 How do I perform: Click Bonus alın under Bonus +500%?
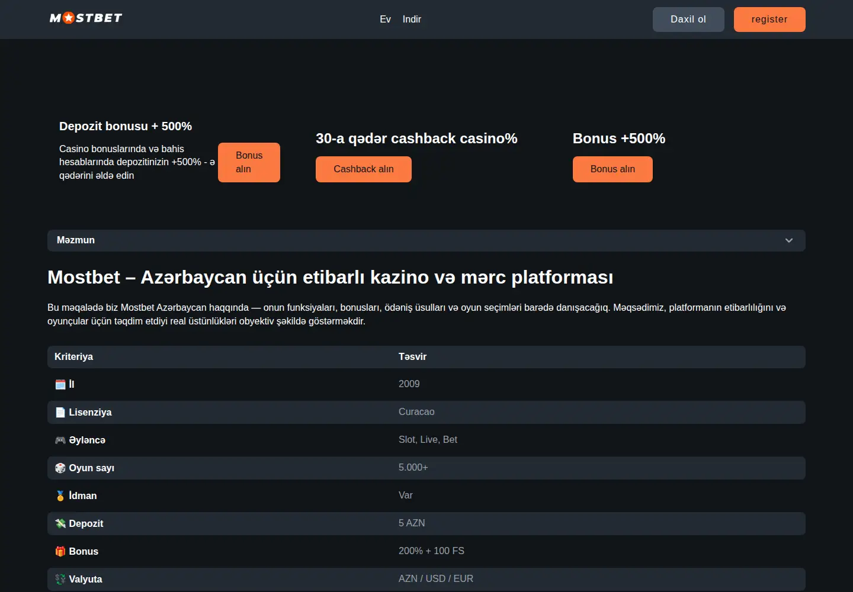click(x=613, y=169)
